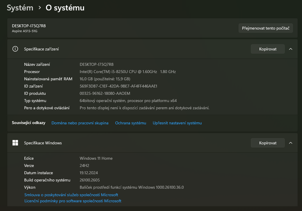
Task: Click the ID zařízení value text
Action: coord(118,86)
